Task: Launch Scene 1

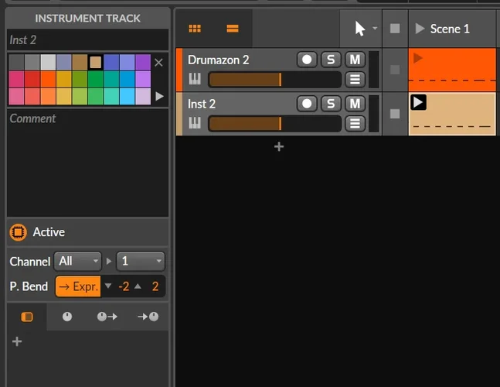Action: pyautogui.click(x=420, y=29)
